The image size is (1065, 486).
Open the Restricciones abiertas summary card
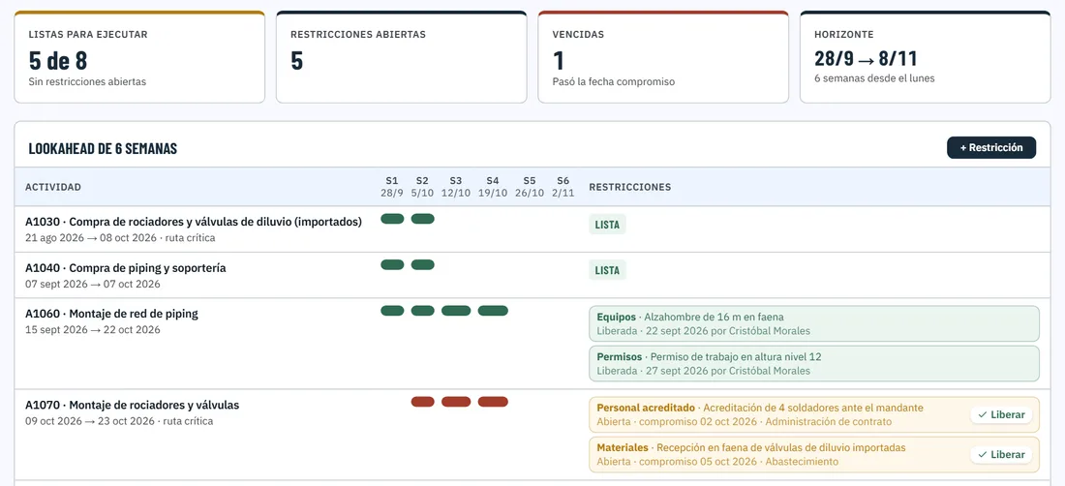tap(402, 57)
